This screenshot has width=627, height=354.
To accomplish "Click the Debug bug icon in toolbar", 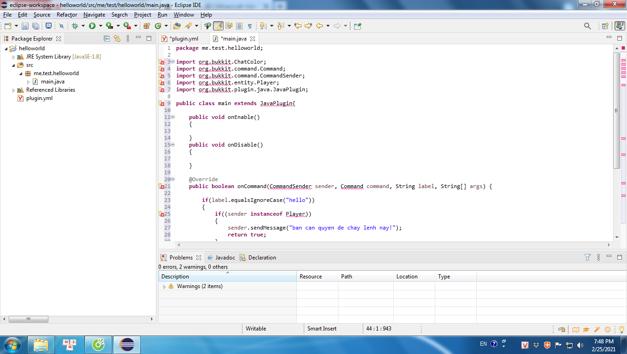I will pos(75,26).
